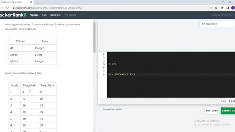Click the Marks cell in Students table
Viewport: 235px width, 132px height.
21,61
